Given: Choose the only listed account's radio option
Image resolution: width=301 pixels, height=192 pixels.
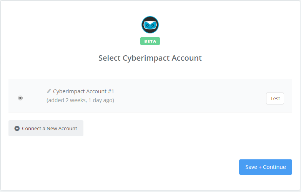Looking at the screenshot, I should coord(20,98).
